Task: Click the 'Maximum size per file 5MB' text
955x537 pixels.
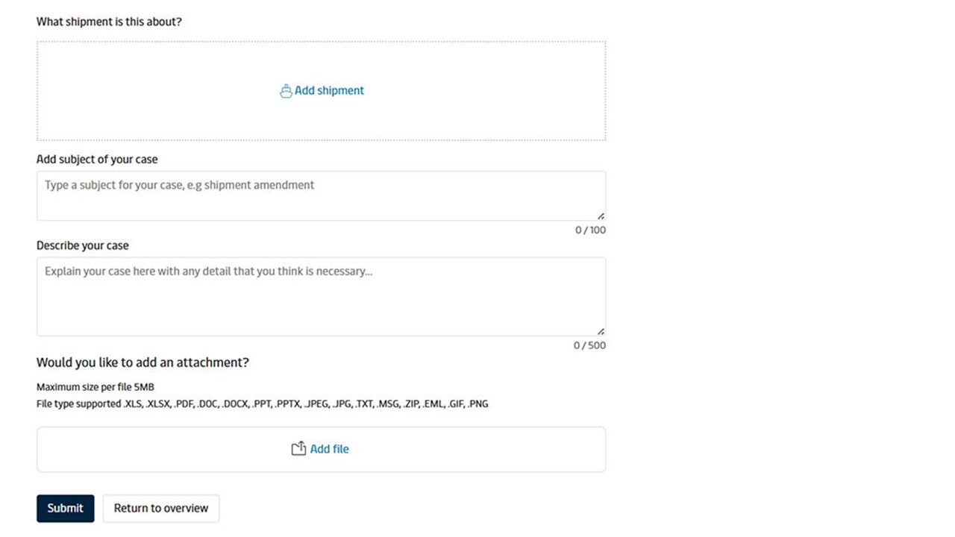Action: click(95, 386)
